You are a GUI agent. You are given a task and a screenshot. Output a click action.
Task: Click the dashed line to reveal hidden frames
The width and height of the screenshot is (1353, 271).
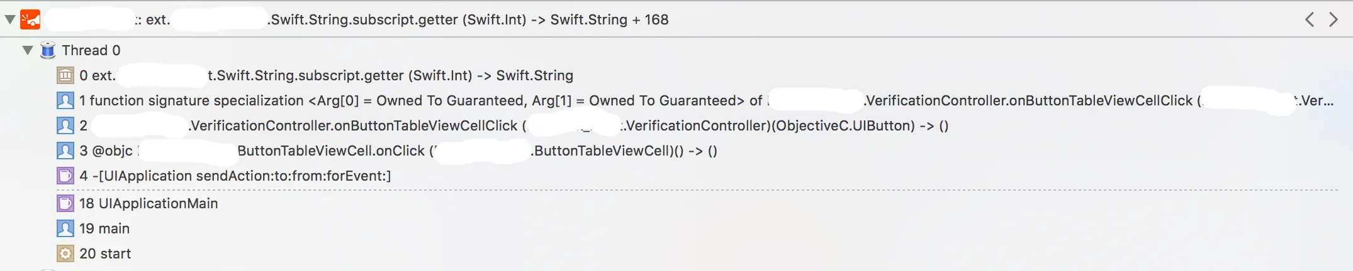coord(692,189)
